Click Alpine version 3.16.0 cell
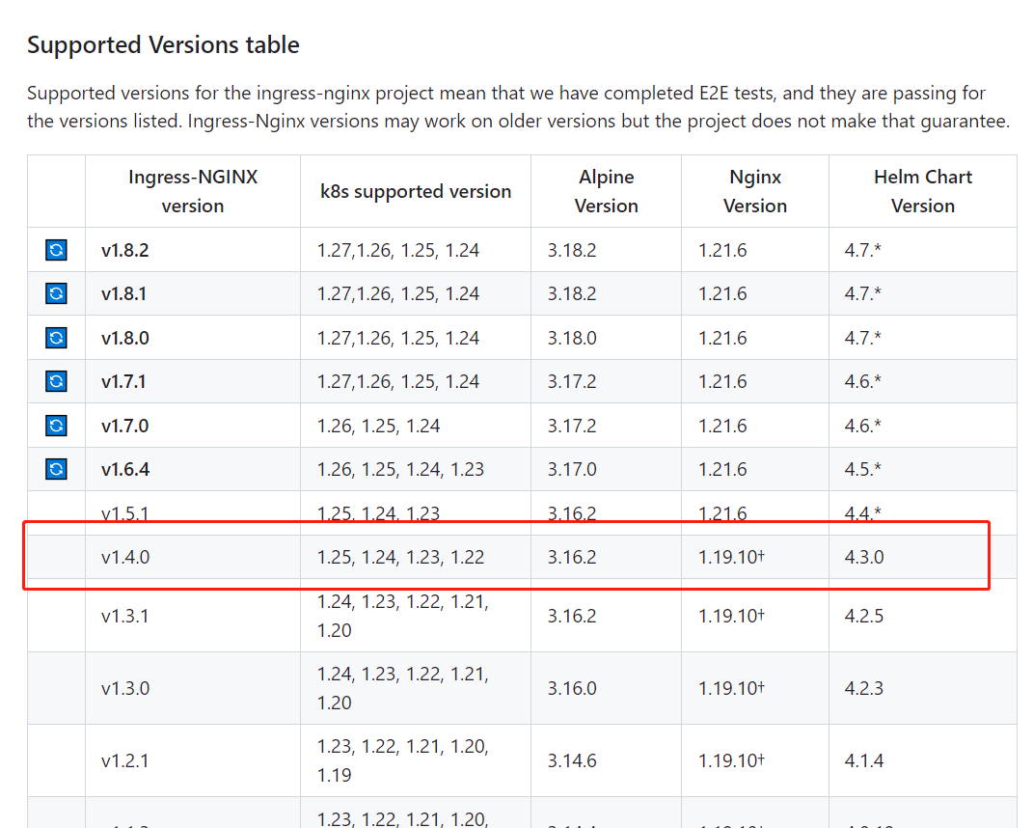 606,688
